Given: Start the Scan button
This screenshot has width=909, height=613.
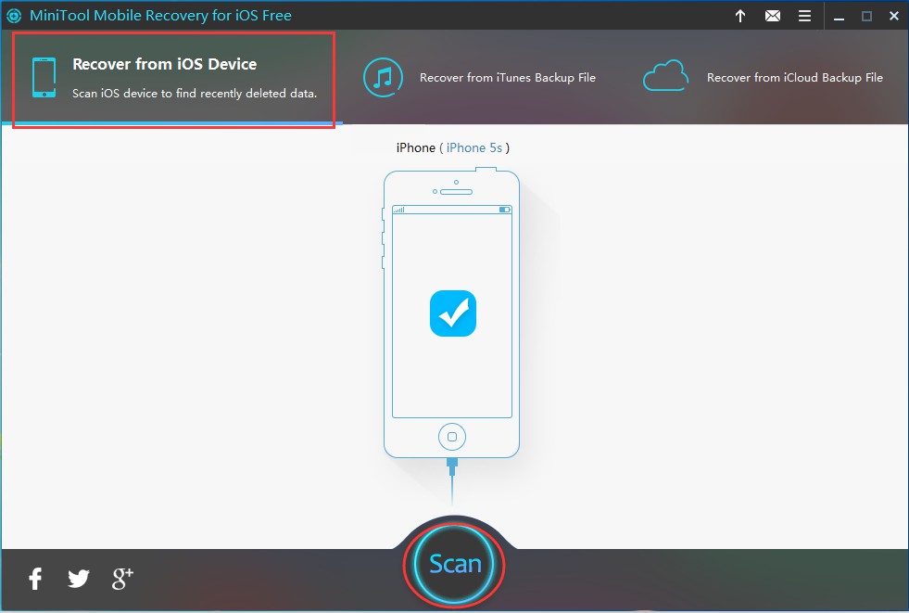Looking at the screenshot, I should pyautogui.click(x=454, y=564).
